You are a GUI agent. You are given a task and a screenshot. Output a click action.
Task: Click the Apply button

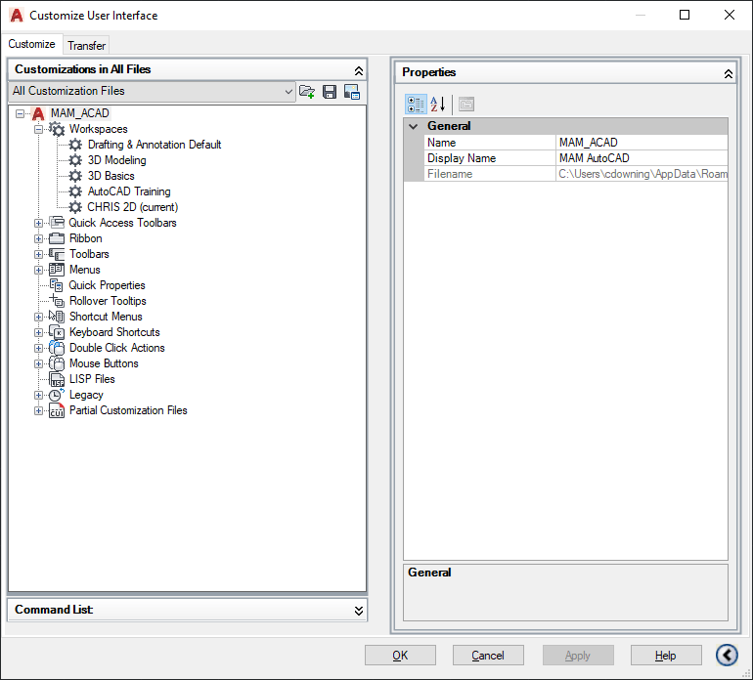578,655
